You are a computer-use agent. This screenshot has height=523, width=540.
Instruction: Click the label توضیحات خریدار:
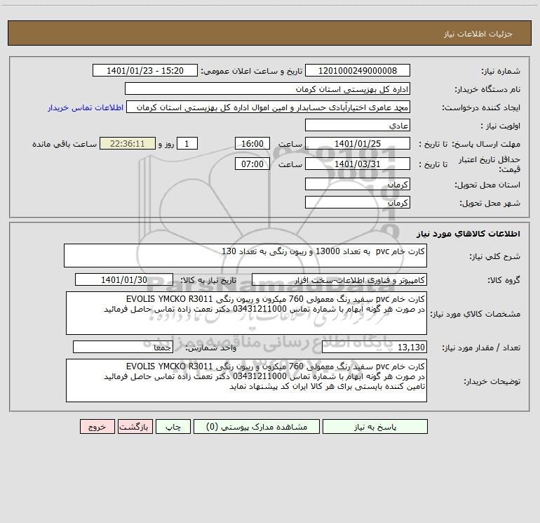click(x=492, y=381)
